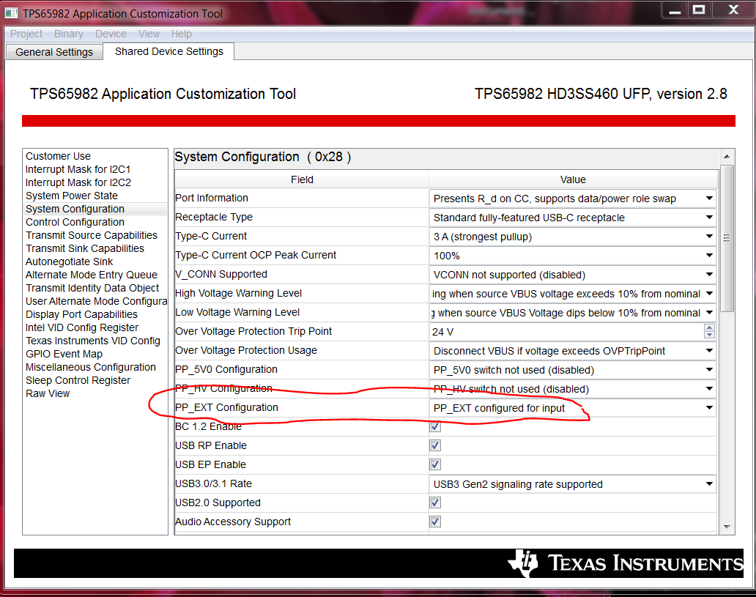Select Intel VID Config Register
The height and width of the screenshot is (597, 756).
click(82, 327)
